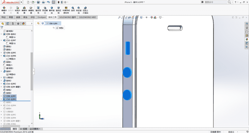
Task: Collapse the left panel using the splitter handle
Action: point(34,71)
